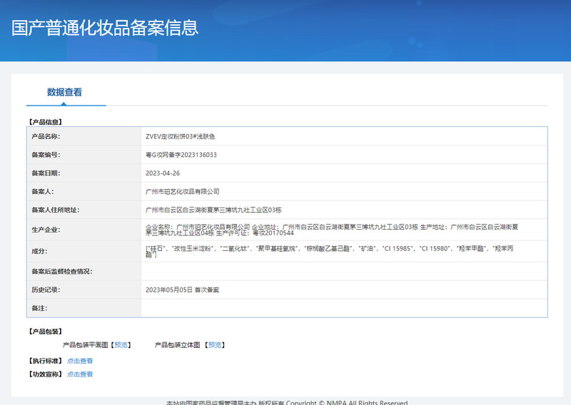This screenshot has height=405, width=571.
Task: Select the address text in 备案人住所地址 row
Action: click(213, 210)
